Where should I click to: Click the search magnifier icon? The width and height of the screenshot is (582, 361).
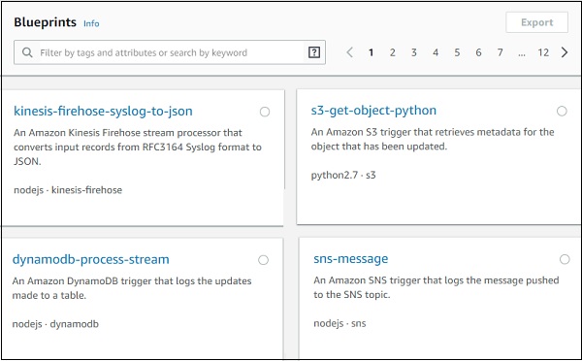coord(27,52)
